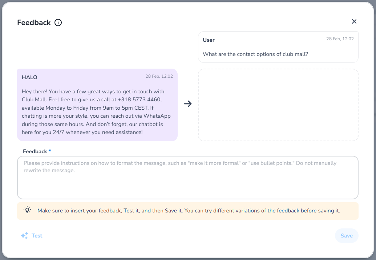Click the User message timestamp
The image size is (376, 260).
(340, 39)
